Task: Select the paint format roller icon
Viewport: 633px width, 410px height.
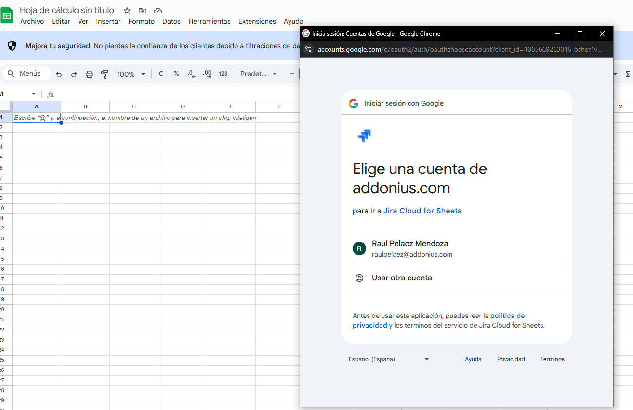Action: pos(105,74)
